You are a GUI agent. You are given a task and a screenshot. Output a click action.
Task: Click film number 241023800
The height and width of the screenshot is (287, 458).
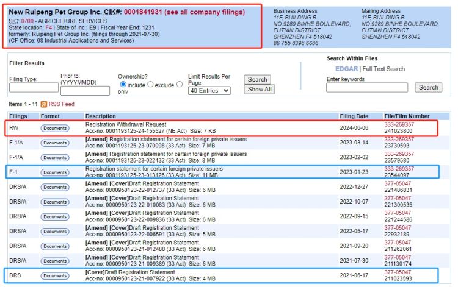point(398,131)
